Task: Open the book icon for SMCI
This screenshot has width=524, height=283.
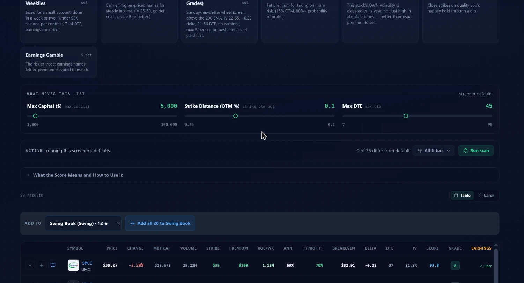Action: coord(53,265)
